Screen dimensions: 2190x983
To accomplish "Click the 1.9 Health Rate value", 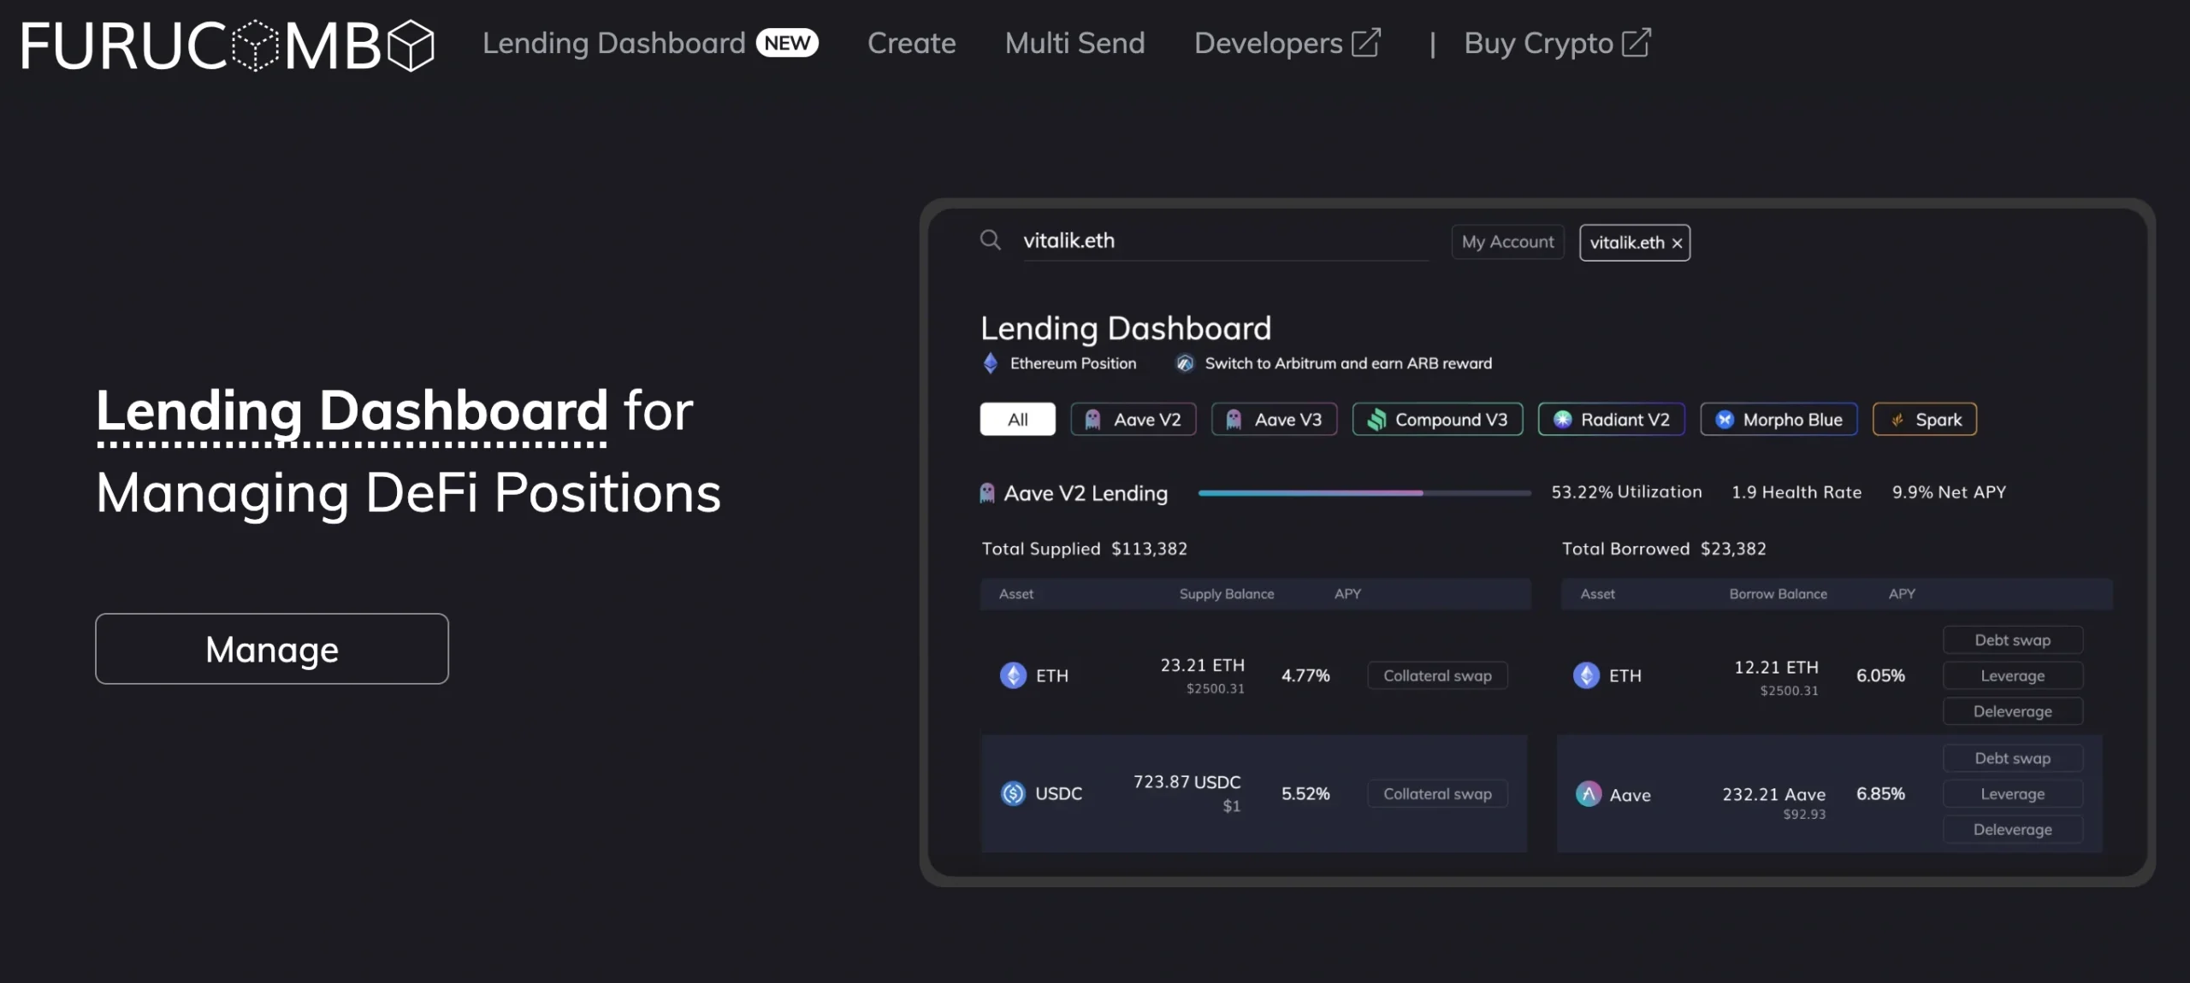I will coord(1796,492).
